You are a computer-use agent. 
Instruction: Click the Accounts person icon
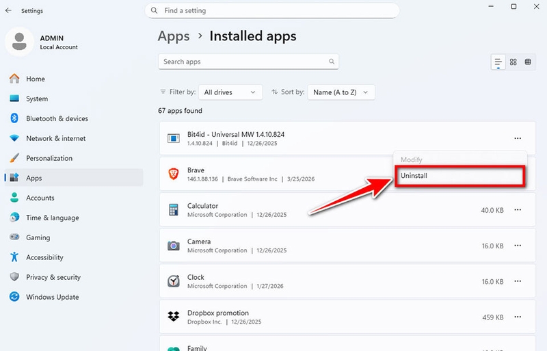[x=14, y=198]
